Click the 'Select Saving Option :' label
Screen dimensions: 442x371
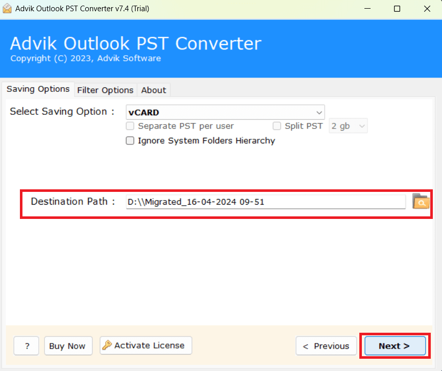tap(62, 112)
